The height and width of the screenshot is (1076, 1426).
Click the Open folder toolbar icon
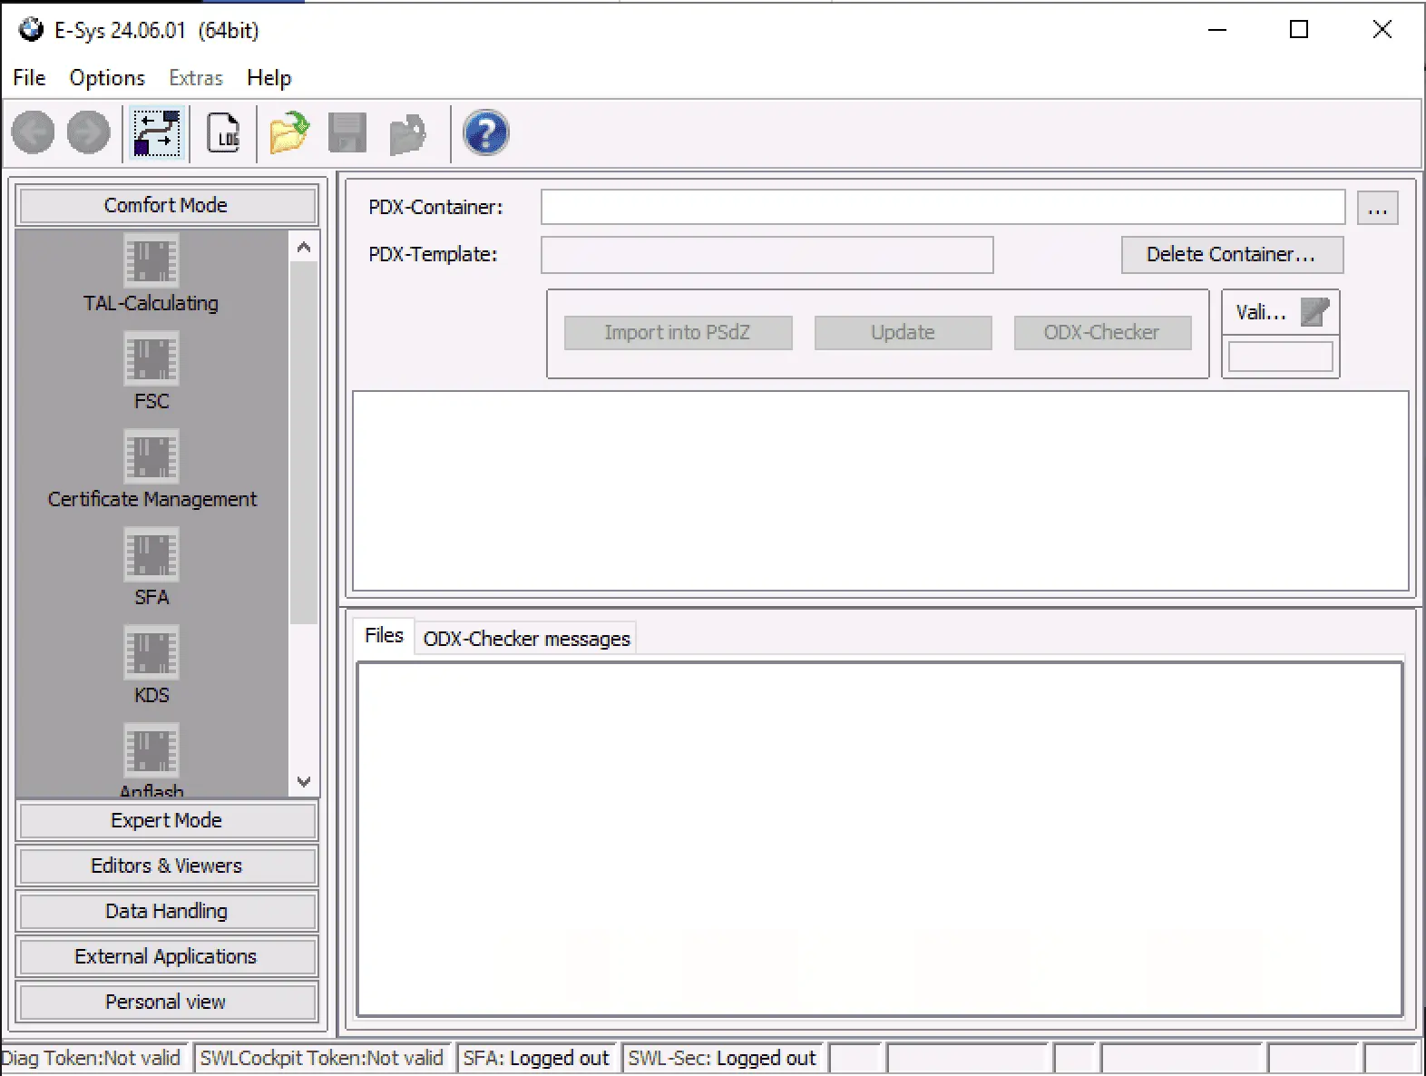289,133
